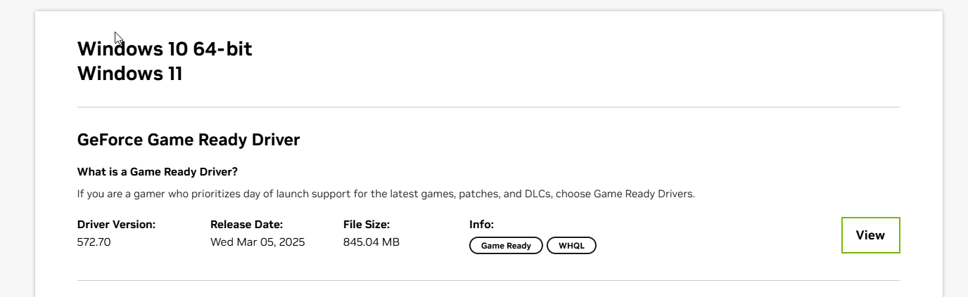Click empty white space right of the Windows headings
Screen dimensions: 968x297
pyautogui.click(x=563, y=62)
